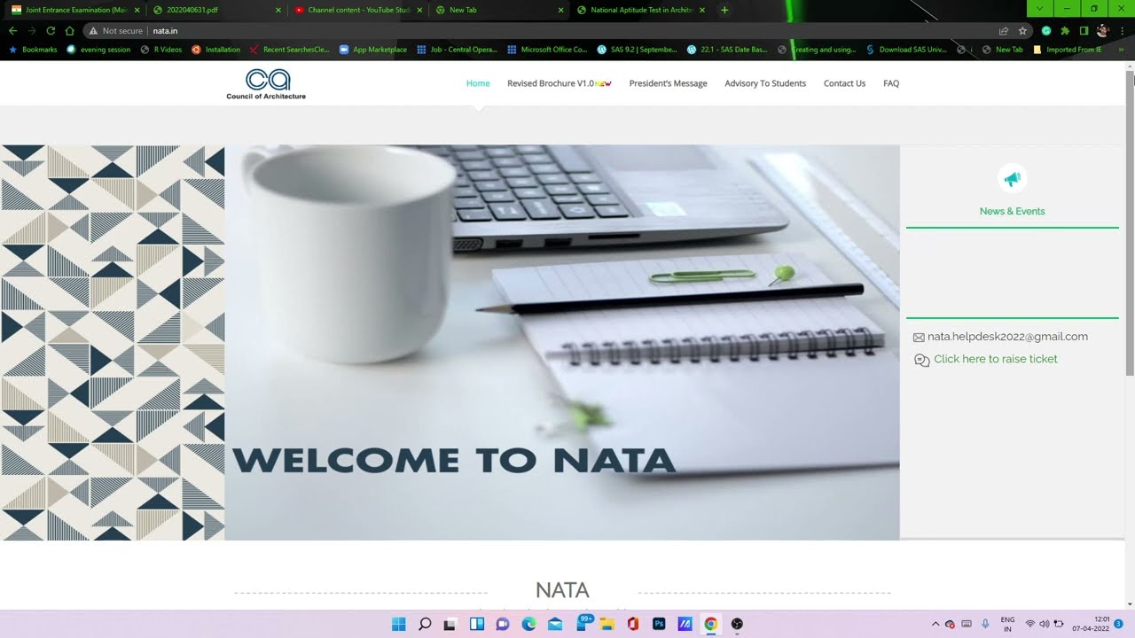Open the notification count badge in tray
Image resolution: width=1135 pixels, height=638 pixels.
[1119, 624]
